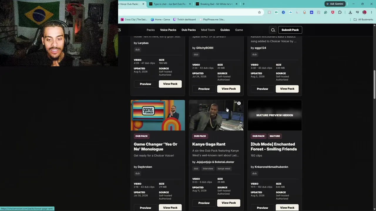This screenshot has width=376, height=211.
Task: Filter by the 'kanye west' tag
Action: pyautogui.click(x=224, y=169)
